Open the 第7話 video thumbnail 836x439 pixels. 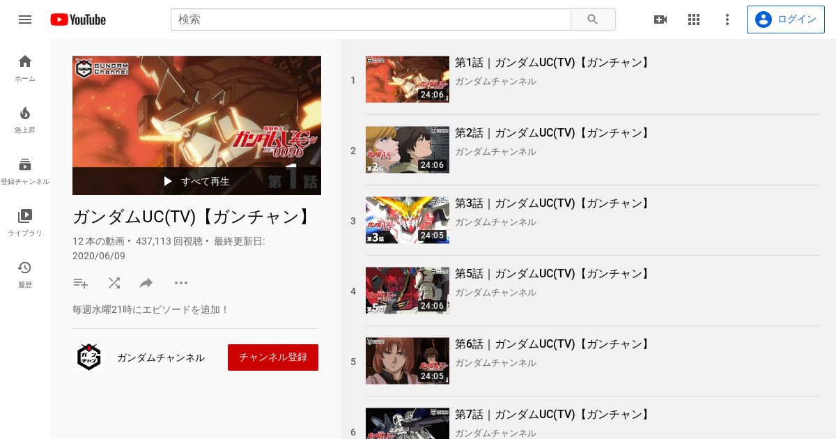[x=408, y=424]
